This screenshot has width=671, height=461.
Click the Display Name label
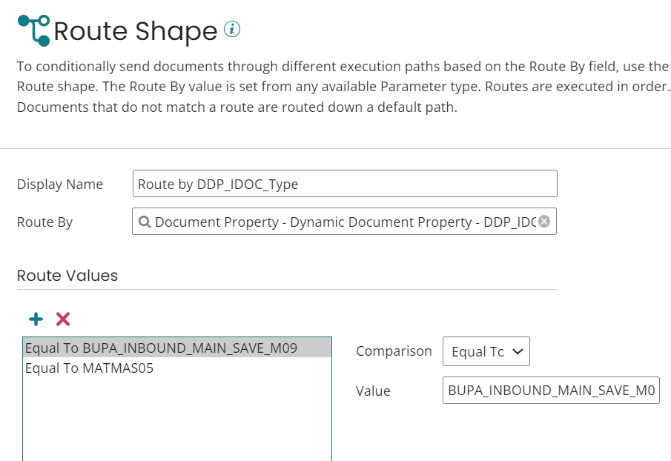(x=60, y=184)
